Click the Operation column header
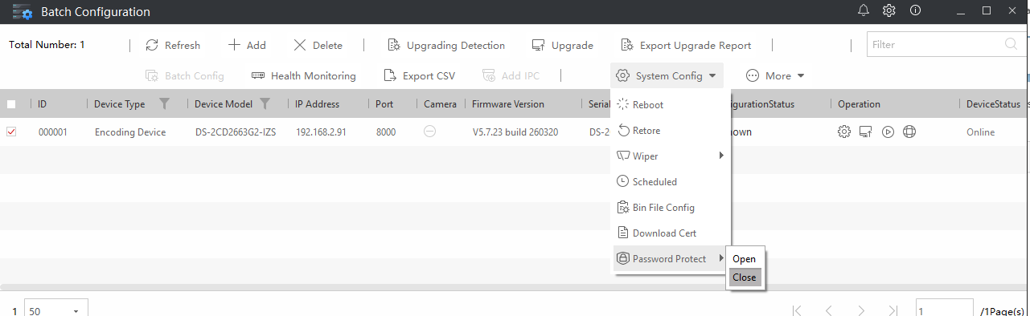 [859, 103]
